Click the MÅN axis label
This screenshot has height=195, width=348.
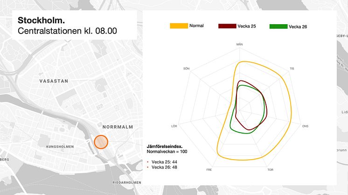point(239,44)
